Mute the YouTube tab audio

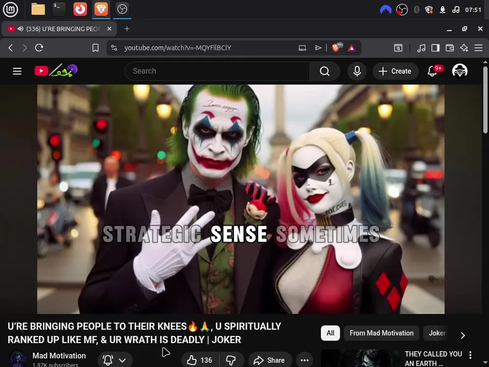pyautogui.click(x=20, y=29)
